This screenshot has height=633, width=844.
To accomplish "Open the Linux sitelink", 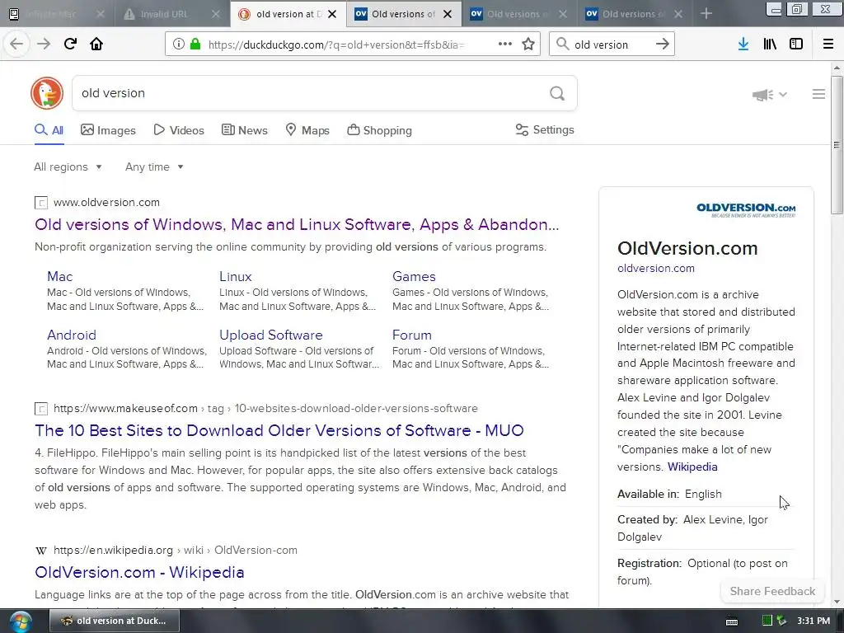I will (x=235, y=277).
